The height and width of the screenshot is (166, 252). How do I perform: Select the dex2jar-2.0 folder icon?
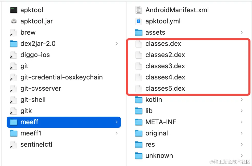point(14,44)
